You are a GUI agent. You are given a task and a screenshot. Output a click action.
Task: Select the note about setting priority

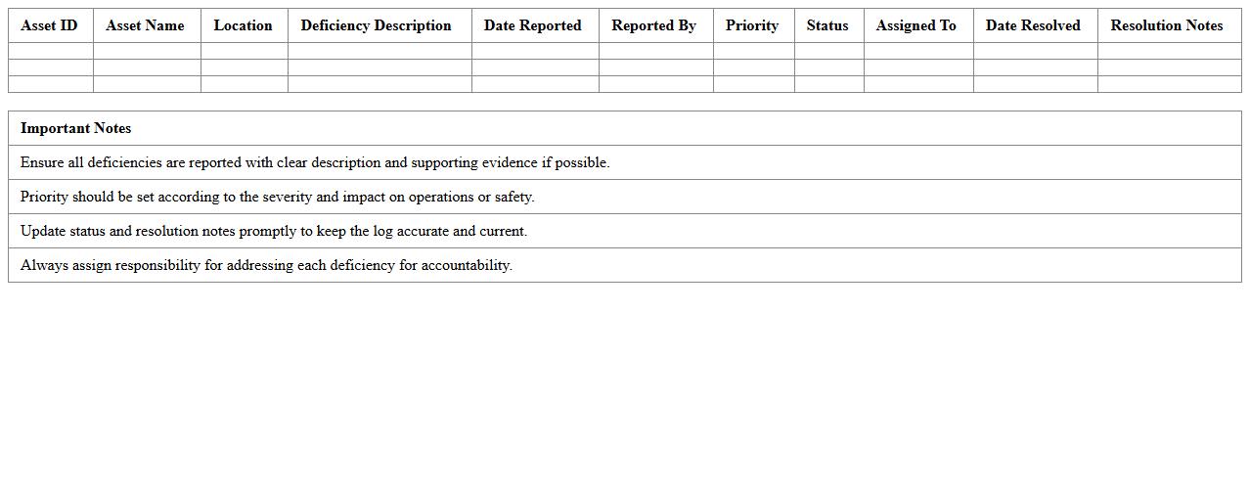click(x=277, y=197)
